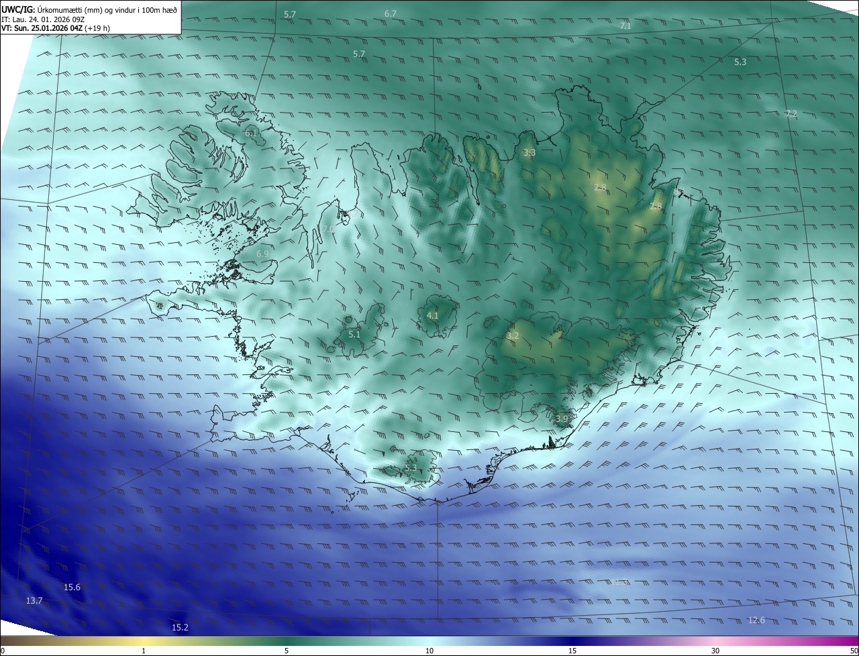The width and height of the screenshot is (859, 656).
Task: Click the '3.9' value on the map
Action: tap(562, 419)
